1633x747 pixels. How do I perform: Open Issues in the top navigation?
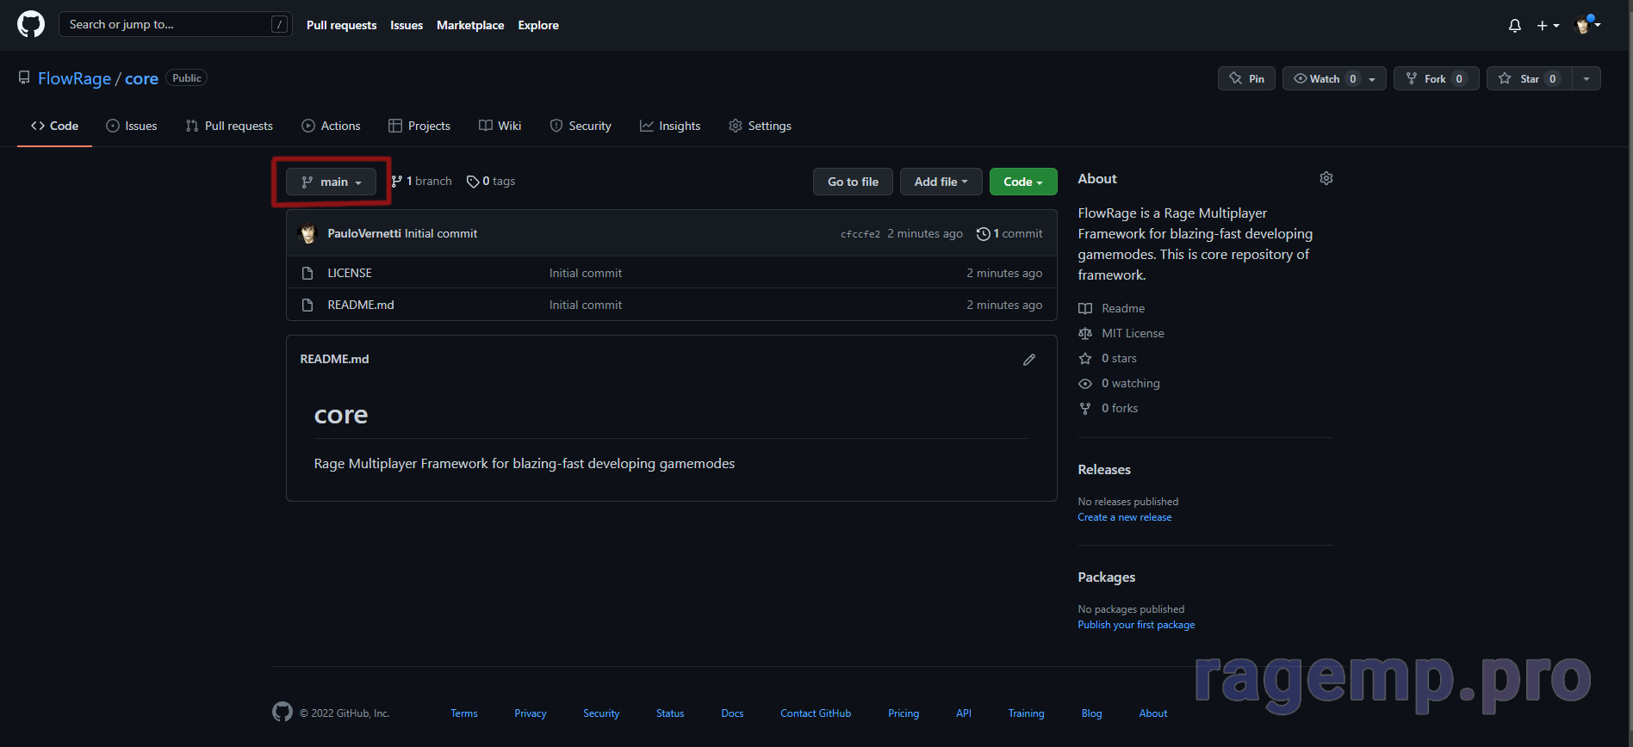(x=407, y=25)
